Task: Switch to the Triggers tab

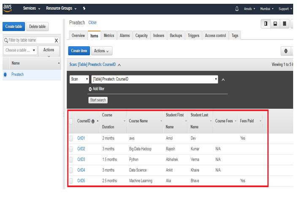Action: [x=193, y=35]
